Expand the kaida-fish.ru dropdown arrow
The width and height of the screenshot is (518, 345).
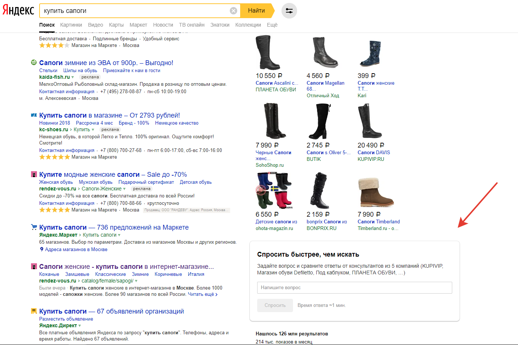(x=73, y=77)
